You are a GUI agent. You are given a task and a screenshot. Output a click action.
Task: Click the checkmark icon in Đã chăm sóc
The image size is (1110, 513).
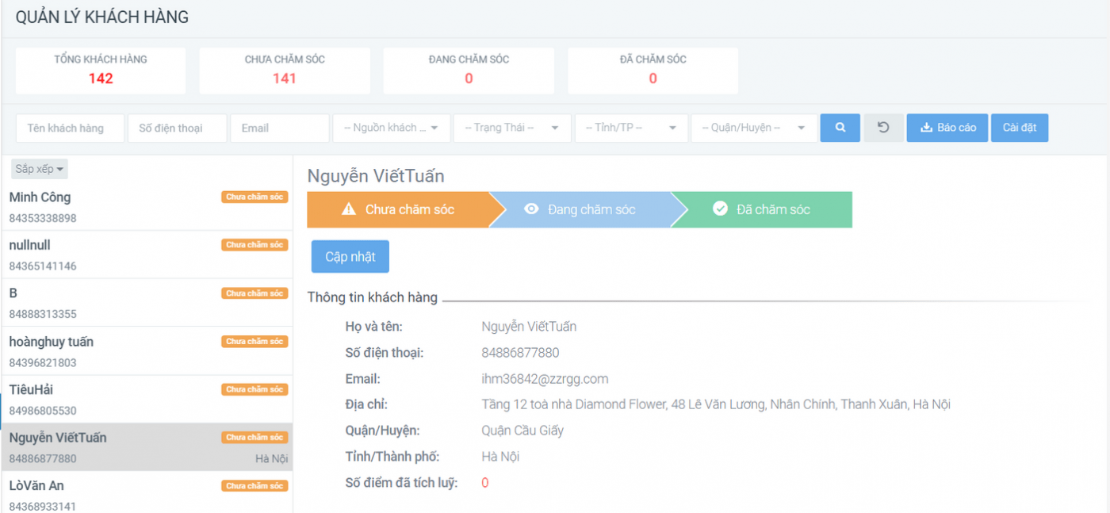coord(720,209)
